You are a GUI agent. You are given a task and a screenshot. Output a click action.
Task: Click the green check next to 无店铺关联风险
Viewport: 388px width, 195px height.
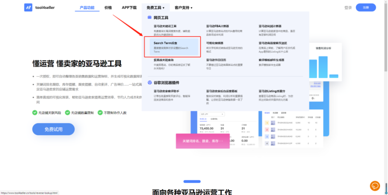pos(34,112)
